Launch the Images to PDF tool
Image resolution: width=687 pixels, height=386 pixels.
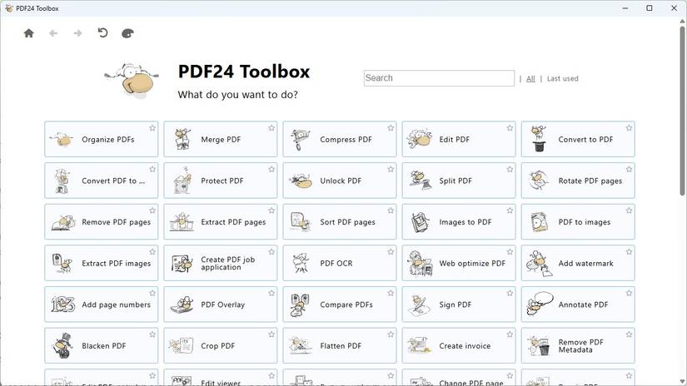coord(459,221)
